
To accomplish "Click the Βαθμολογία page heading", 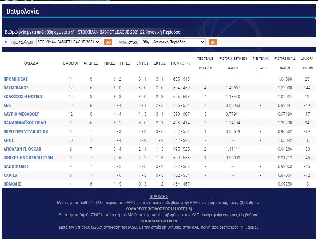I will point(23,11).
